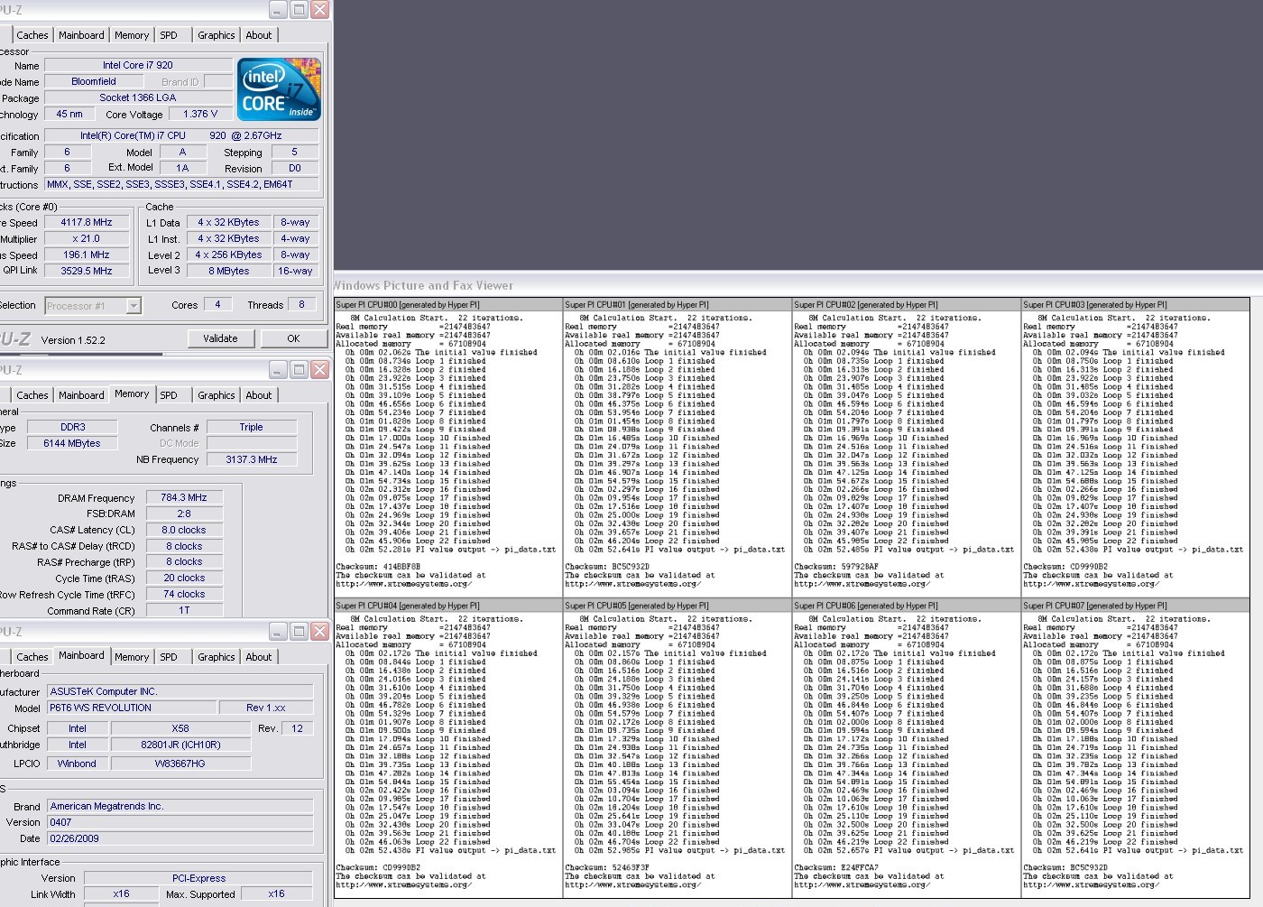Viewport: 1263px width, 907px height.
Task: Switch to Caches tab in top CPU-Z window
Action: (32, 35)
